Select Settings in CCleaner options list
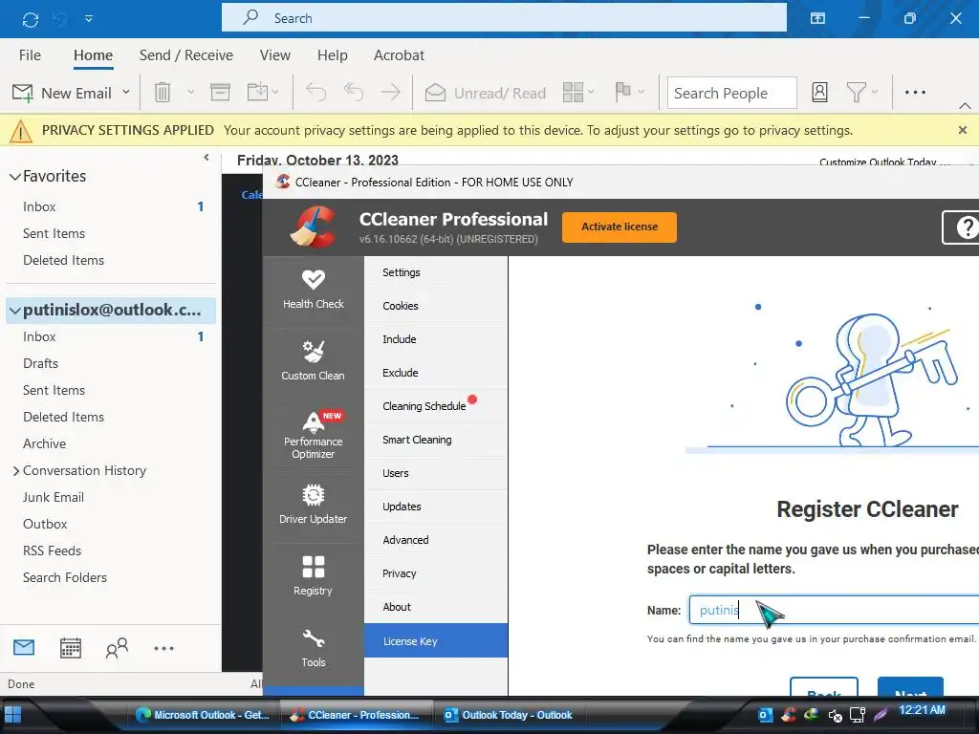 tap(436, 272)
